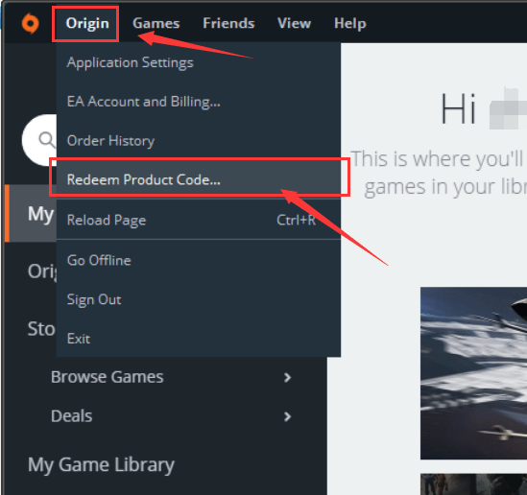Open the View menu

pyautogui.click(x=294, y=24)
